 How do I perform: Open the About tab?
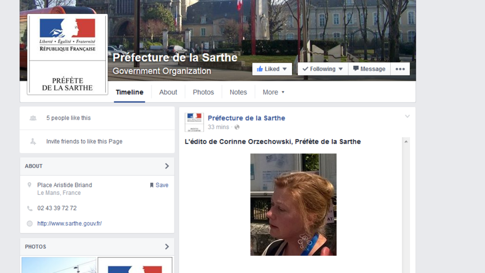click(168, 92)
